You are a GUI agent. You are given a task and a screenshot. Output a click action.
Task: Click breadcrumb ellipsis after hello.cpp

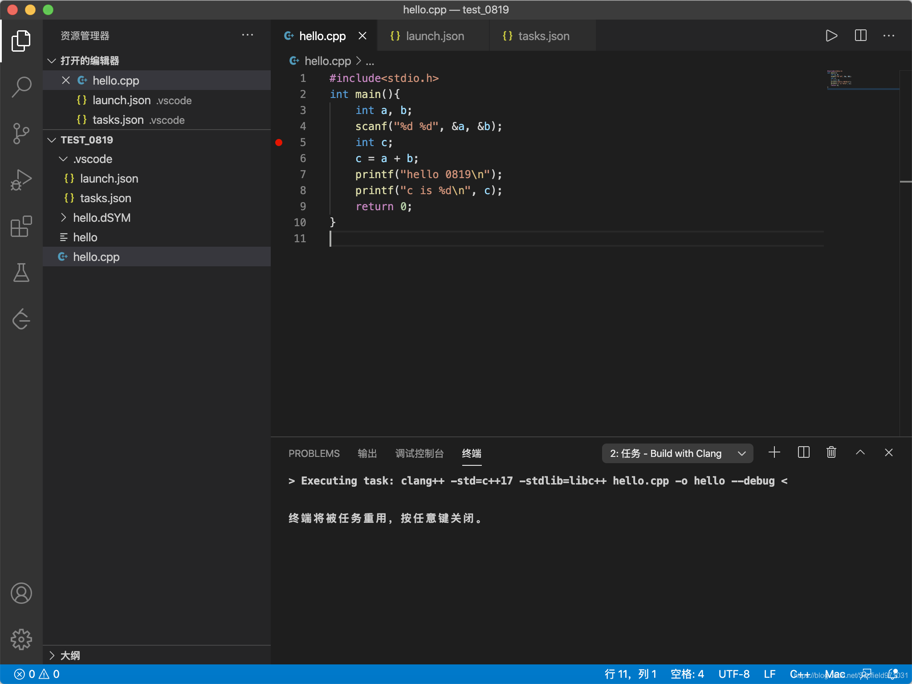coord(370,61)
